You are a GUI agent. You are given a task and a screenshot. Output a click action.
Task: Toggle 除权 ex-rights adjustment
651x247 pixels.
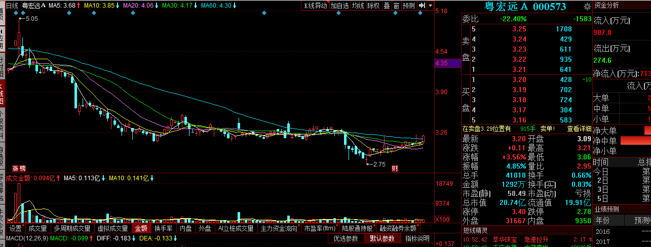373,6
